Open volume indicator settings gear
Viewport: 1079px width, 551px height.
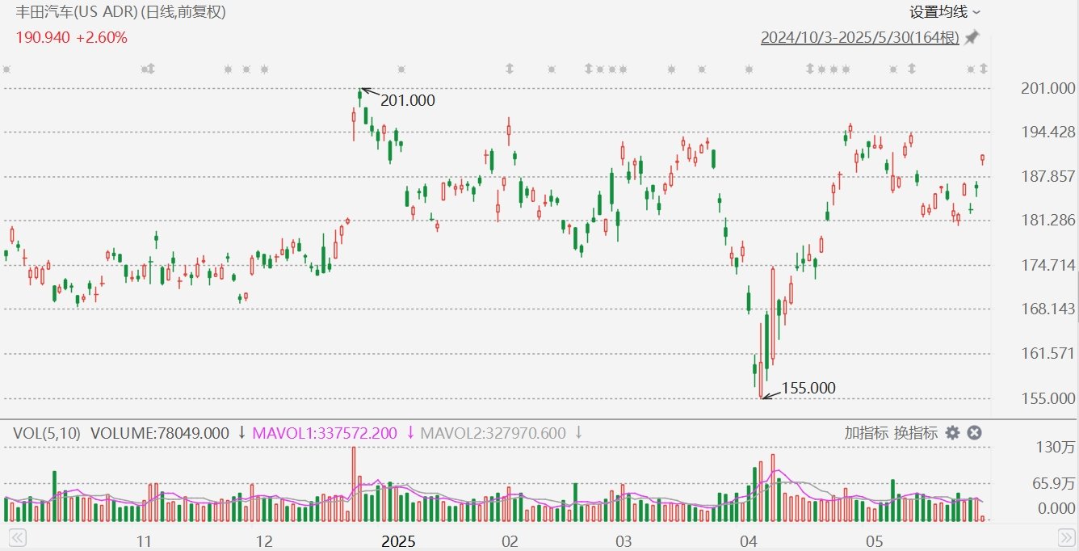coord(952,433)
